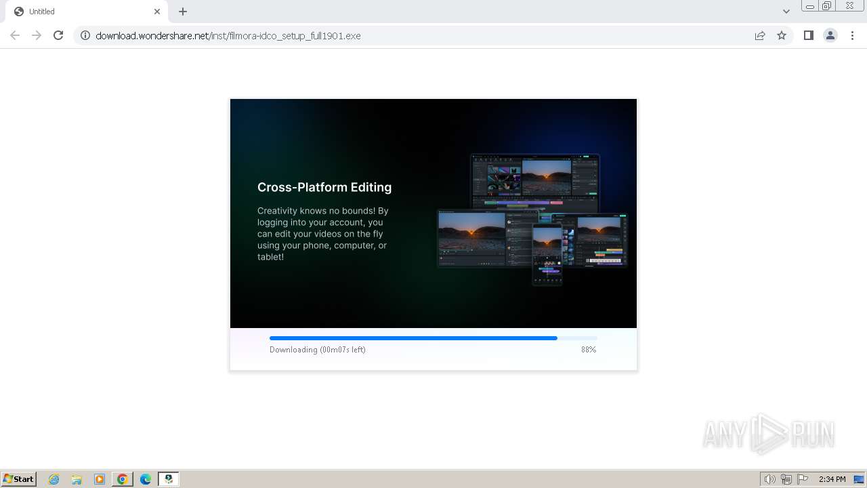This screenshot has width=867, height=488.
Task: Click the Cross-Platform Editing heading
Action: [324, 187]
